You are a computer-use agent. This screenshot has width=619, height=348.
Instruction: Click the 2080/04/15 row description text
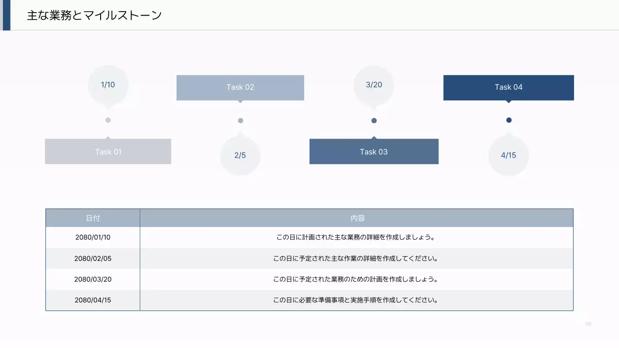[356, 300]
